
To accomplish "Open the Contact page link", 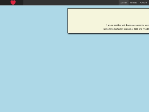I will [x=143, y=3].
